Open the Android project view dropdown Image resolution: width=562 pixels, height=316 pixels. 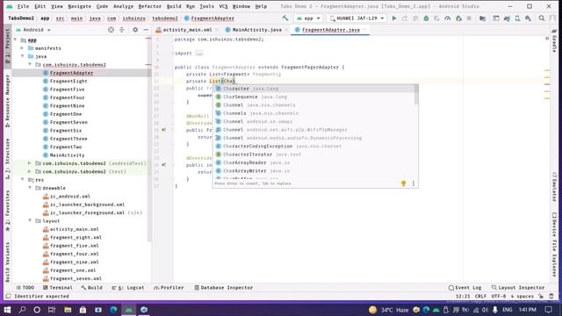pyautogui.click(x=33, y=30)
